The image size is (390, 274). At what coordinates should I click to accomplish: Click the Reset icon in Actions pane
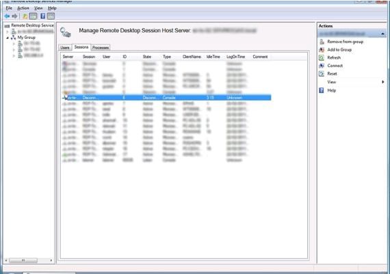tap(322, 74)
